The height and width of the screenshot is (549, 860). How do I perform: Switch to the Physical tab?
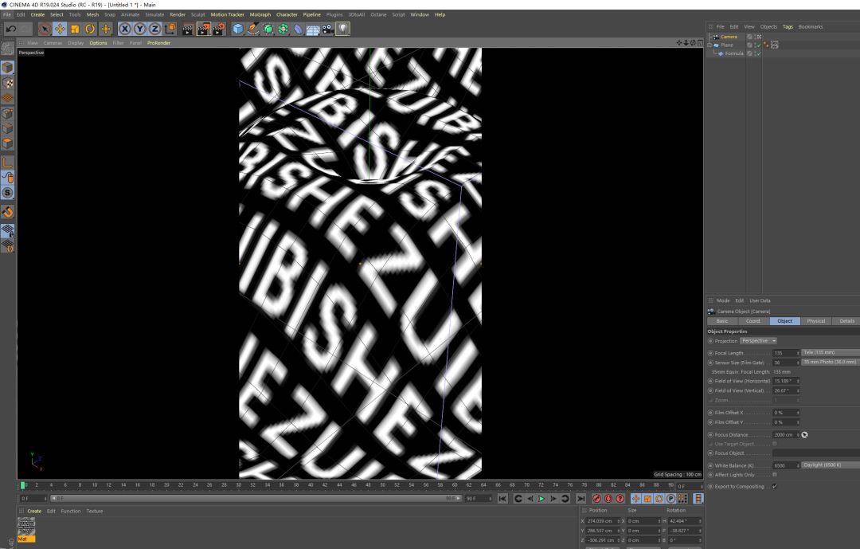click(x=815, y=321)
